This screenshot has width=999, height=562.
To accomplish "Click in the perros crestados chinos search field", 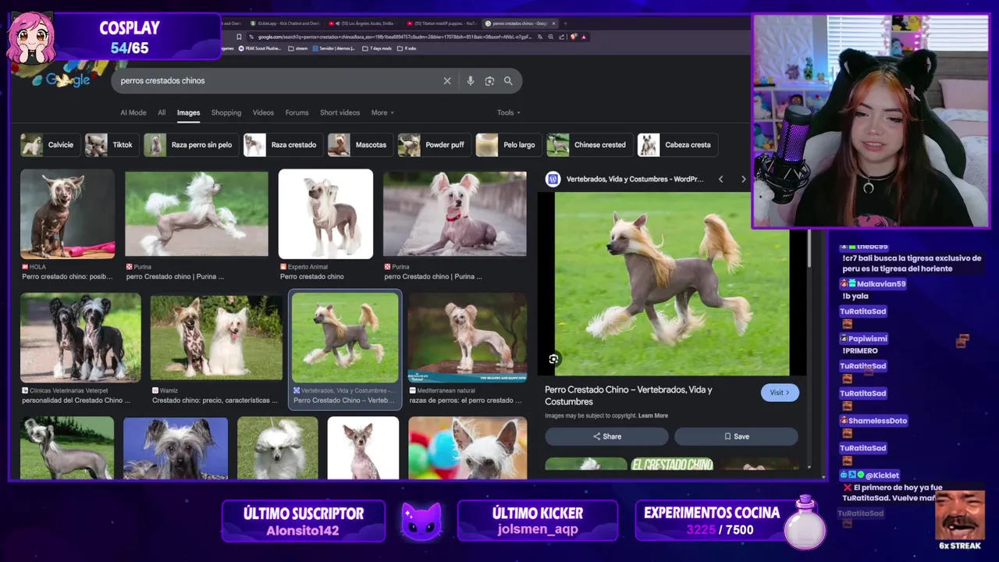I will pos(277,80).
